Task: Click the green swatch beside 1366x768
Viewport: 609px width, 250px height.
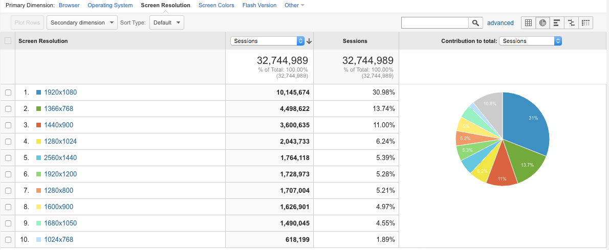Action: (38, 109)
